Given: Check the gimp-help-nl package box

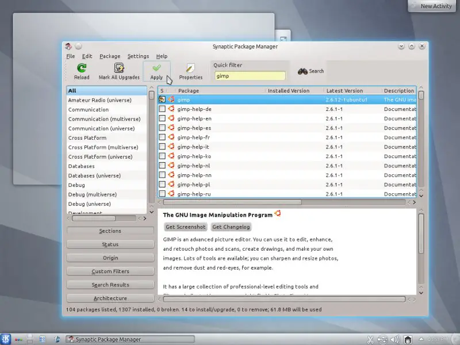Looking at the screenshot, I should click(162, 165).
